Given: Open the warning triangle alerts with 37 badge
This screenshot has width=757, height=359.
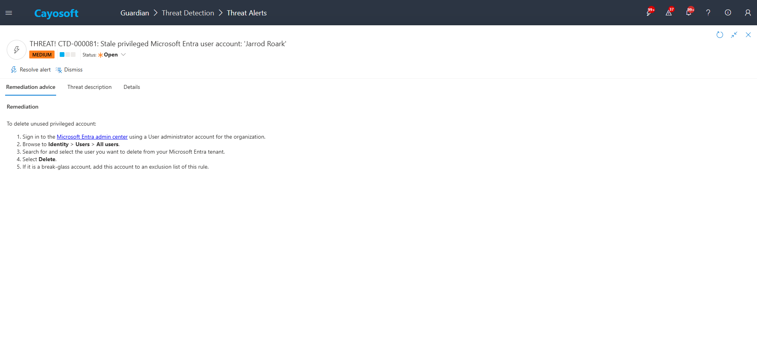Looking at the screenshot, I should pos(668,13).
